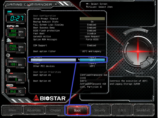Select Boot Option #1 JetFlashTranscend value
The height and width of the screenshot is (118, 158).
pos(93,77)
